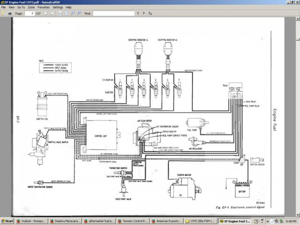Click the Find Next arrow button
This screenshot has width=300, height=225.
point(144,14)
